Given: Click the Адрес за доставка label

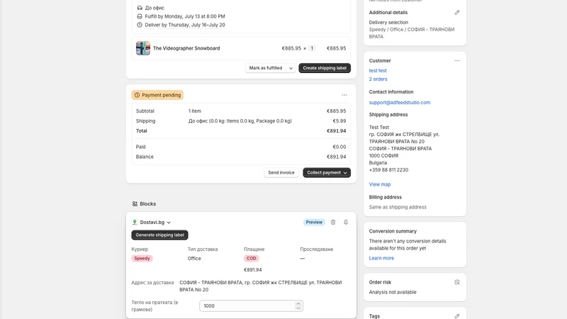Looking at the screenshot, I should point(152,282).
